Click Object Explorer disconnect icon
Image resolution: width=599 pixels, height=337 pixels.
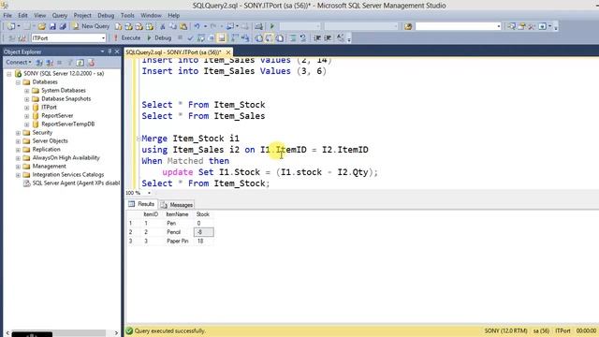click(50, 63)
